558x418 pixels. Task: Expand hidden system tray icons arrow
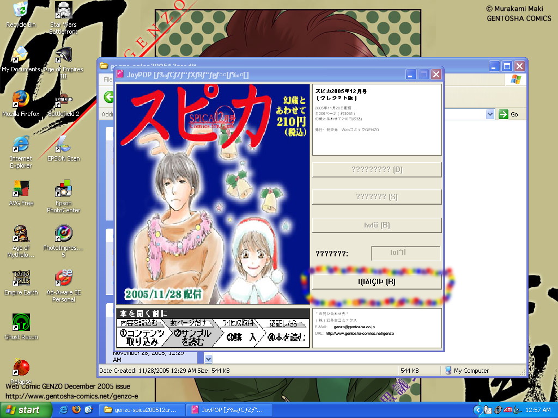click(477, 410)
